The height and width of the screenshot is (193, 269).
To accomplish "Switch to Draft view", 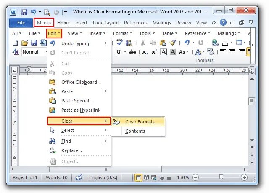I will click(x=169, y=177).
